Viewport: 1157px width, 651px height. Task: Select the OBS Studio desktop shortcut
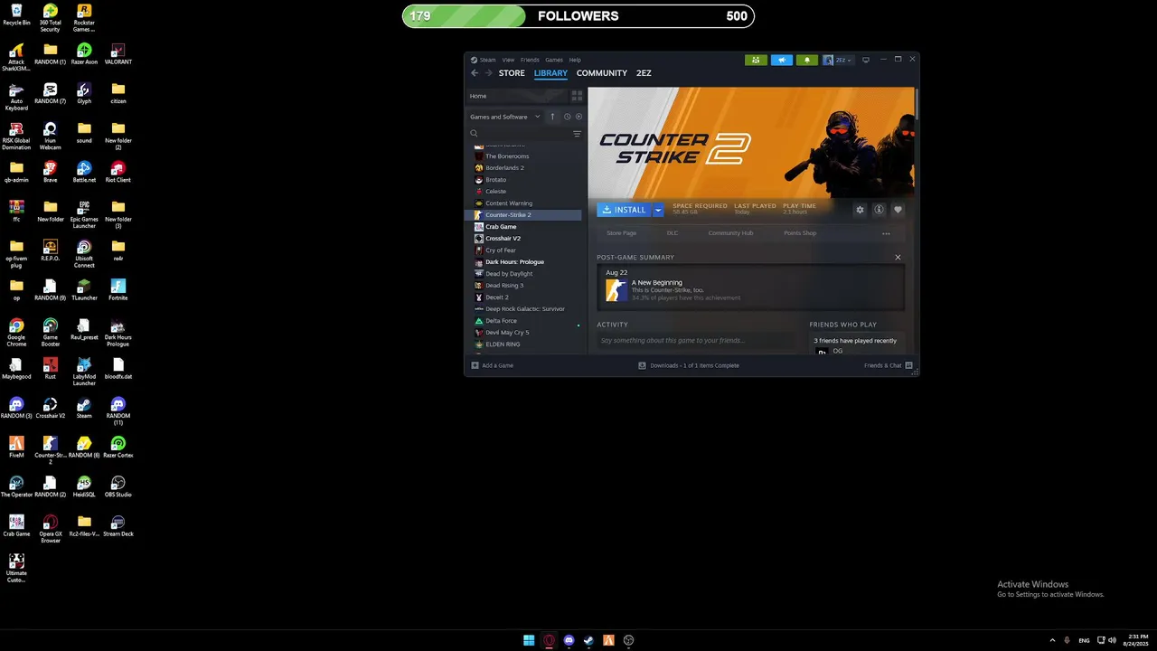pos(118,487)
